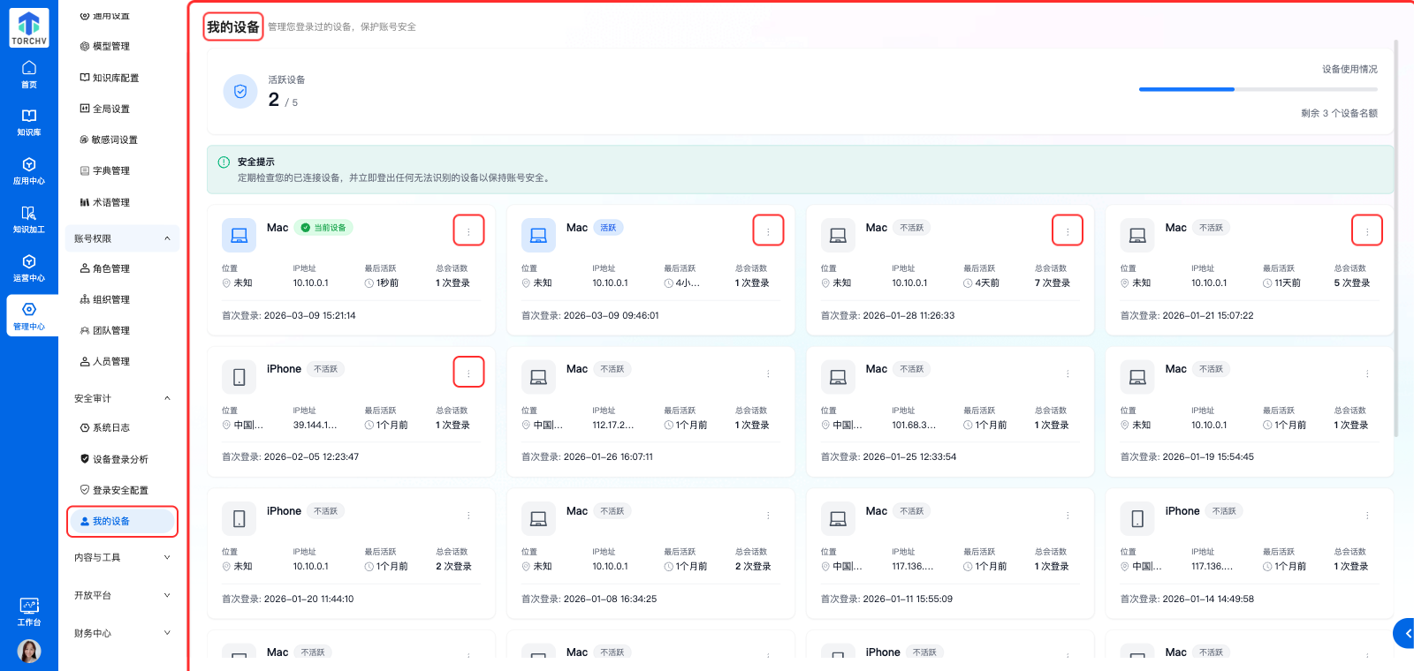Expand the 内容与工具 section
Image resolution: width=1414 pixels, height=671 pixels.
[167, 557]
